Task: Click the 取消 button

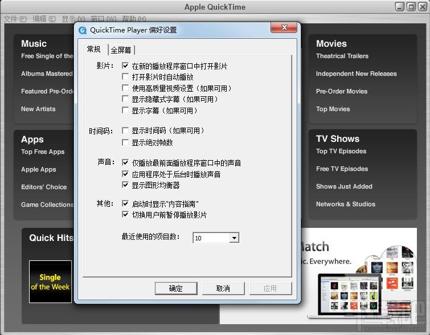Action: [x=223, y=288]
